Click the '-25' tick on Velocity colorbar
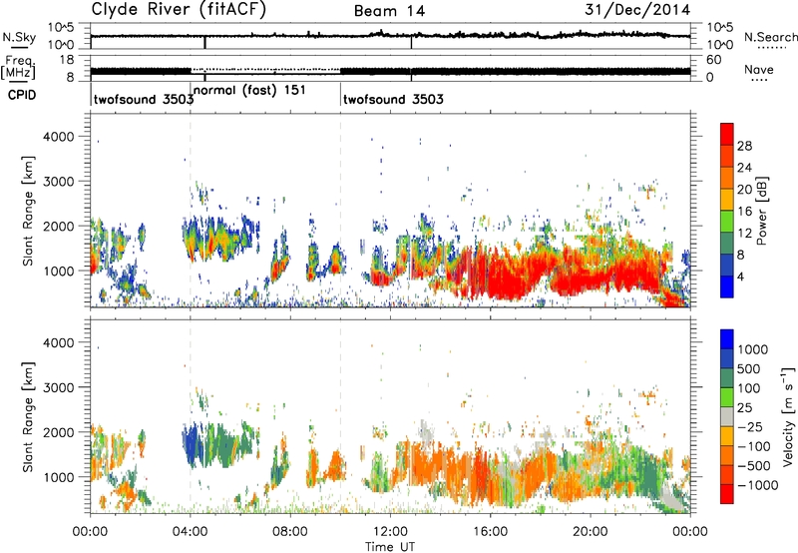 click(751, 426)
